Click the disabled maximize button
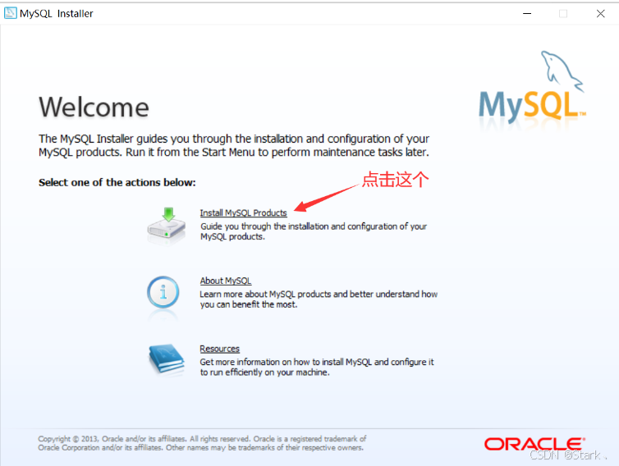Image resolution: width=619 pixels, height=466 pixels. [x=563, y=13]
